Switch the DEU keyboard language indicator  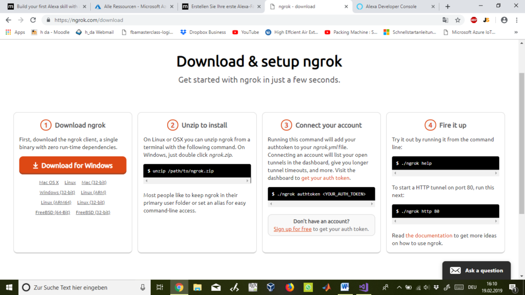(x=472, y=287)
